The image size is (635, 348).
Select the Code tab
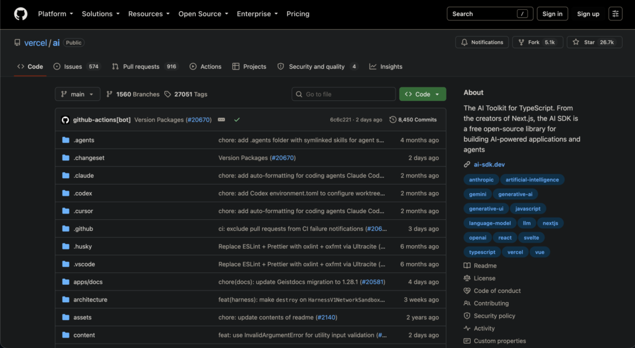(x=30, y=67)
